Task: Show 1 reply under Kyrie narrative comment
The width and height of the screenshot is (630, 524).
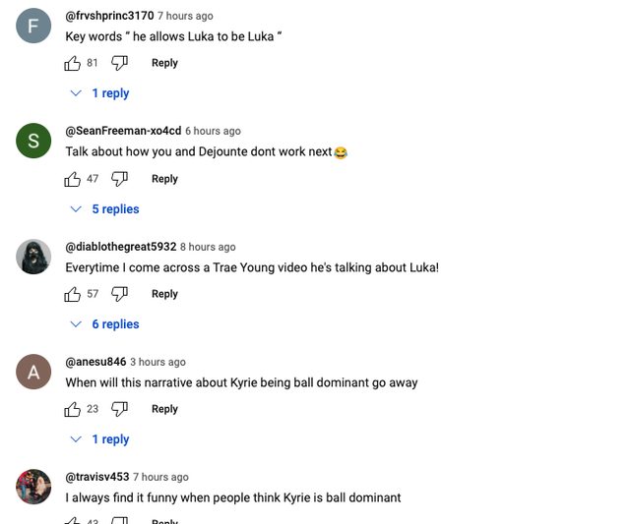Action: point(100,439)
